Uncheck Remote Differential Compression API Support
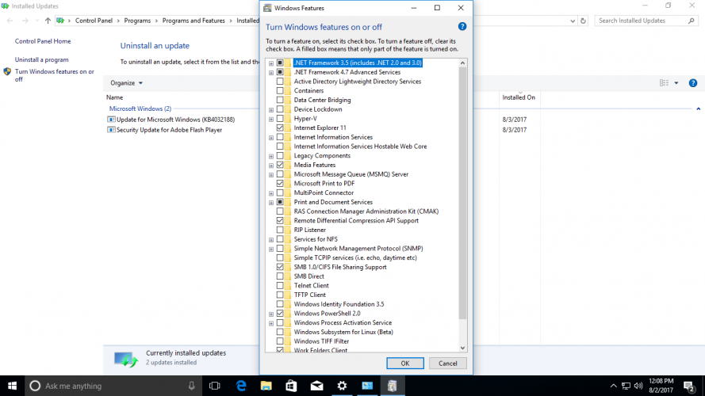 click(280, 220)
